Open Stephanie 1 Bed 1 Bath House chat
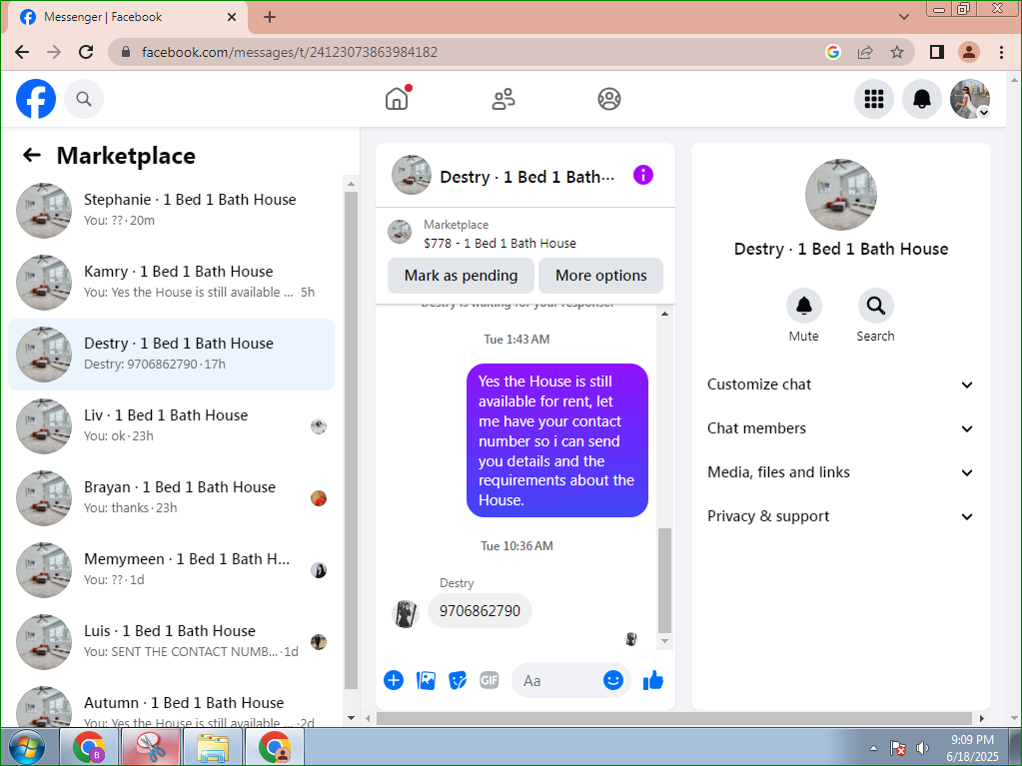The width and height of the screenshot is (1022, 766). [172, 210]
